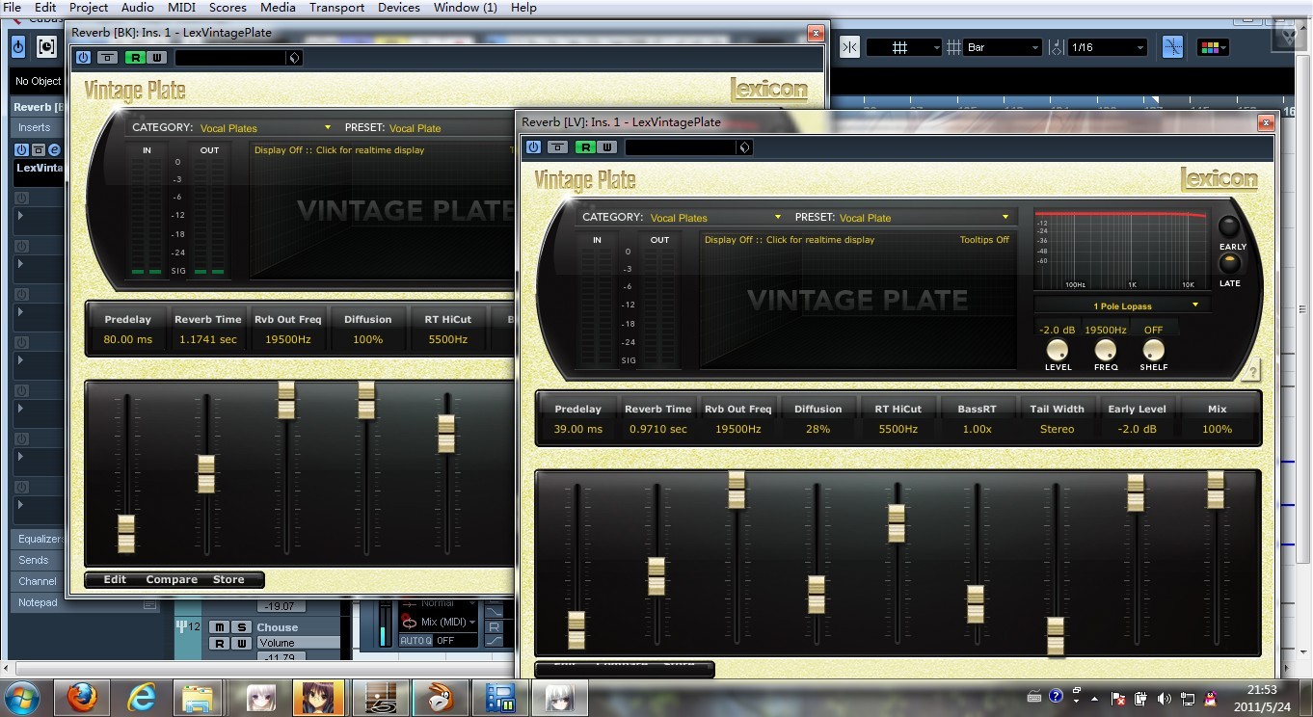The height and width of the screenshot is (717, 1313).
Task: Open the 1/16 quantize dropdown
Action: point(1107,47)
